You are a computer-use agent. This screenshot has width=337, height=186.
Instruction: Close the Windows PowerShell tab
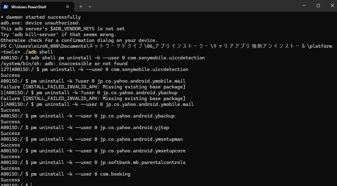coord(67,7)
